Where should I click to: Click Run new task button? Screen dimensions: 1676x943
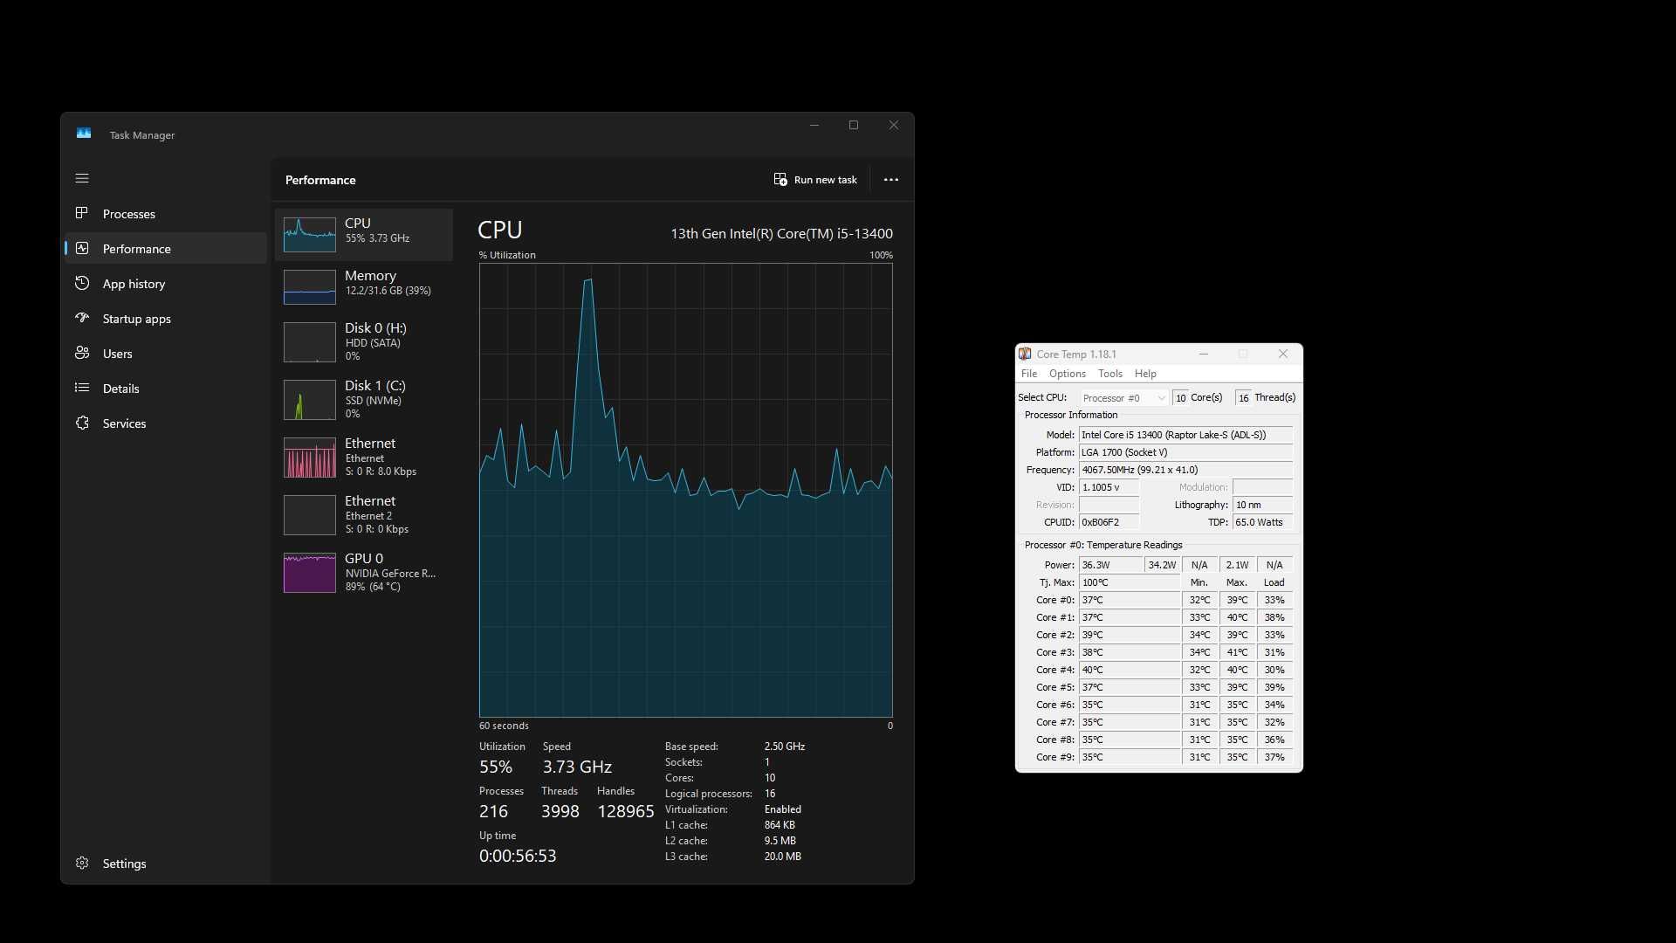click(x=815, y=179)
